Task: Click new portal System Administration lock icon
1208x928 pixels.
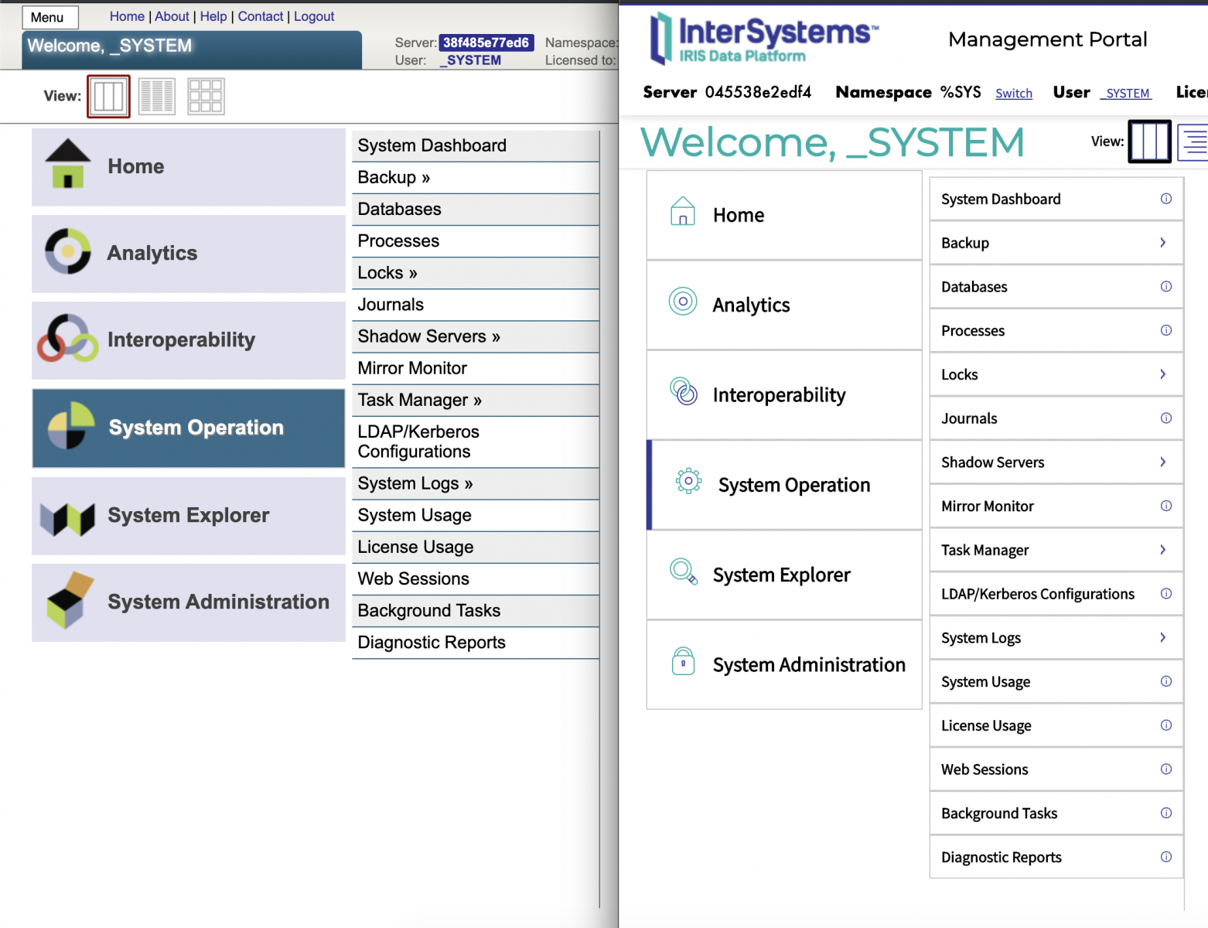Action: [x=683, y=661]
